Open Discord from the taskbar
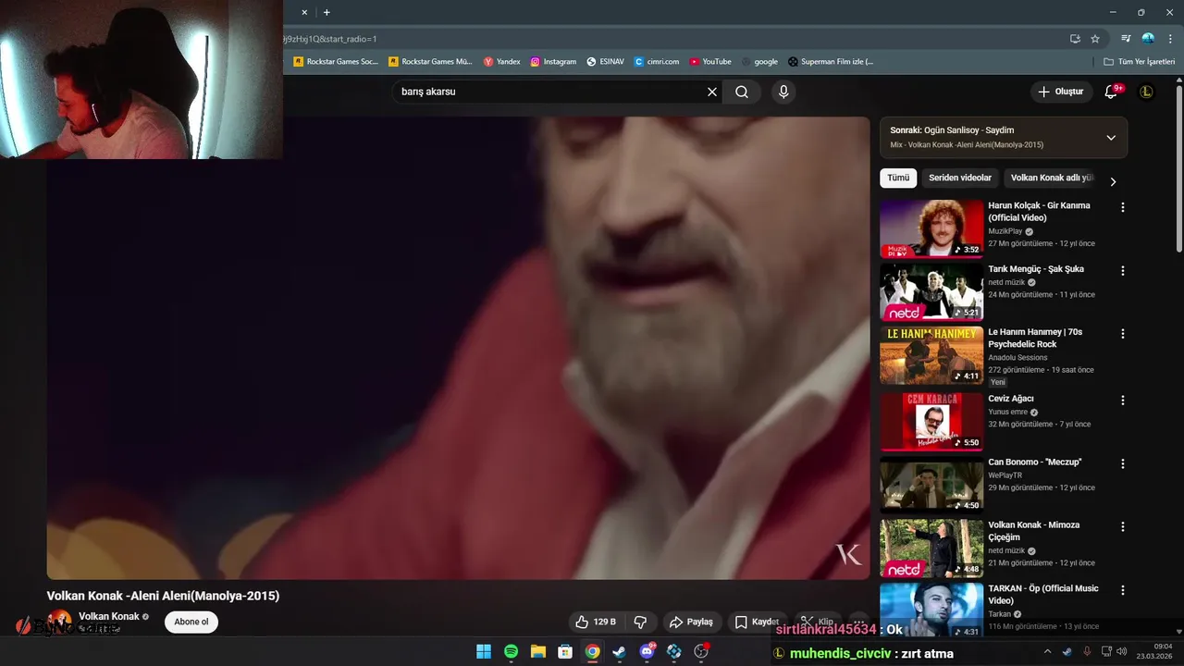 click(647, 652)
